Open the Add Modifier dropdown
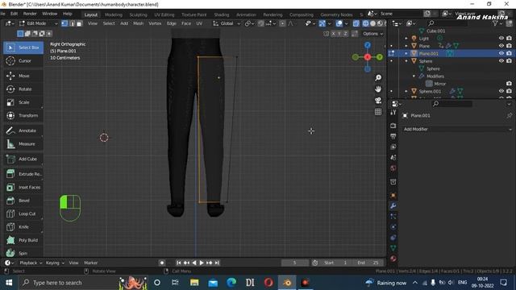The height and width of the screenshot is (290, 516). click(457, 129)
